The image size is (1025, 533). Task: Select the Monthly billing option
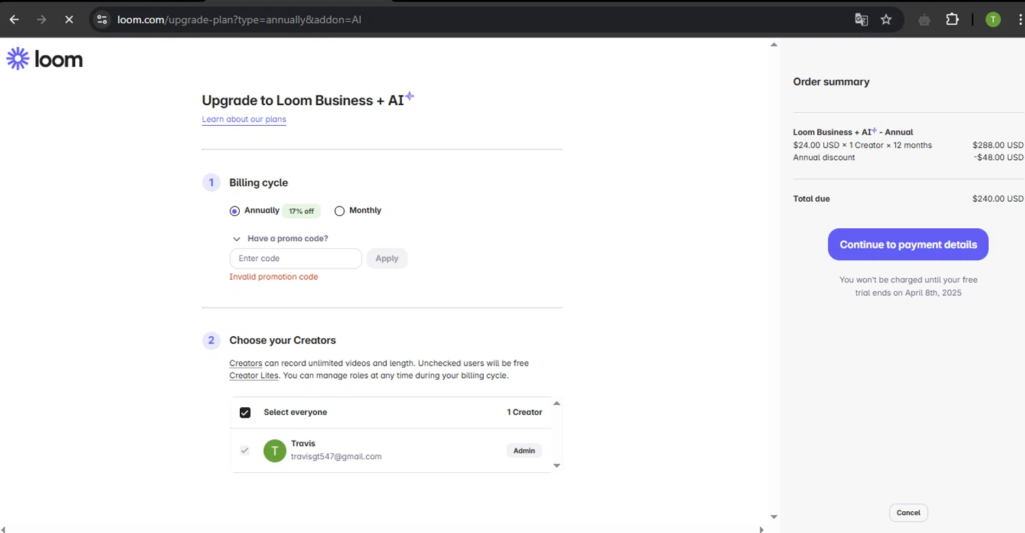pos(340,211)
